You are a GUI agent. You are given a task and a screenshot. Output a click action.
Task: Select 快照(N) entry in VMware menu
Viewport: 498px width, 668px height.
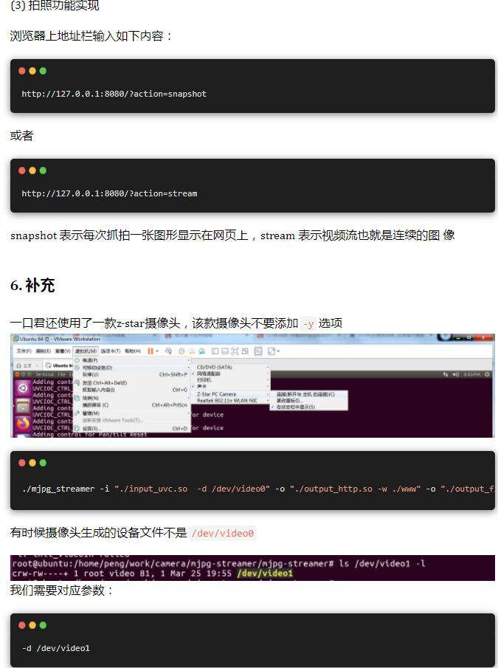coord(131,397)
